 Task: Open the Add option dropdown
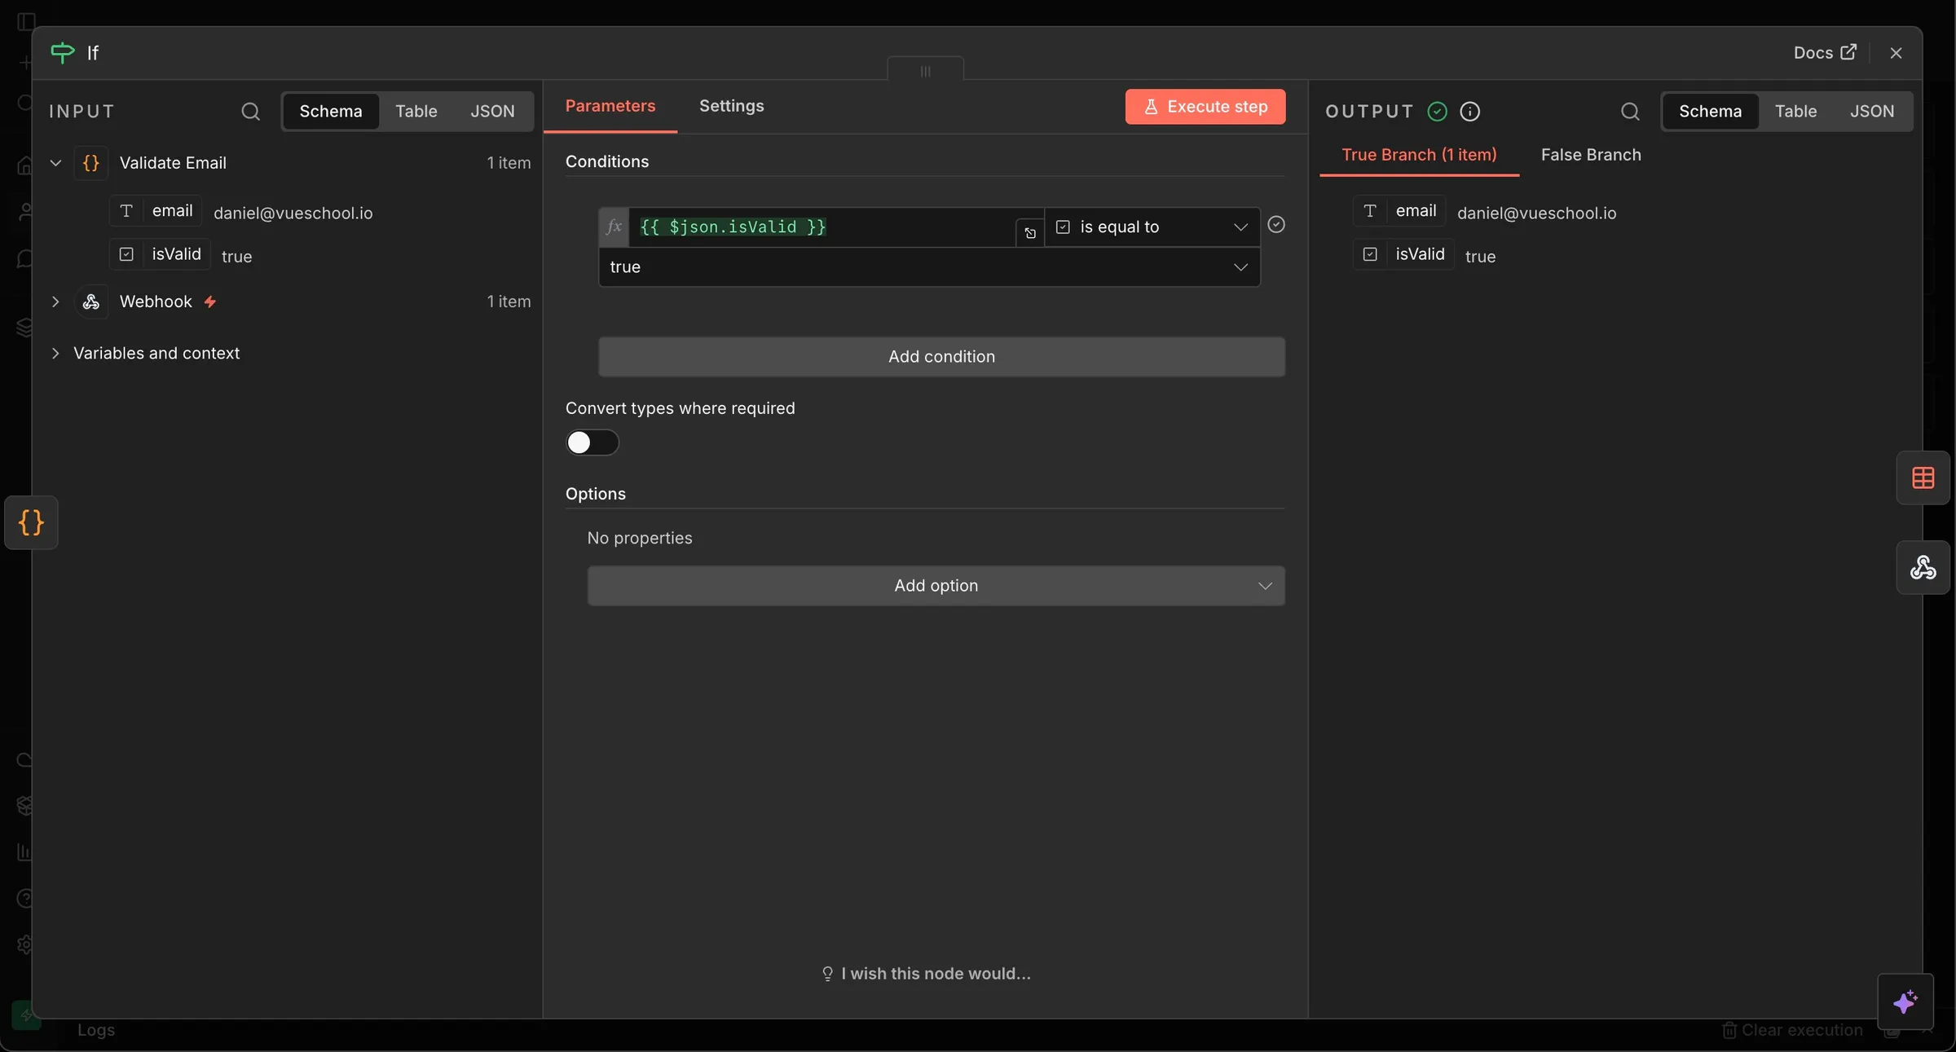(x=936, y=586)
